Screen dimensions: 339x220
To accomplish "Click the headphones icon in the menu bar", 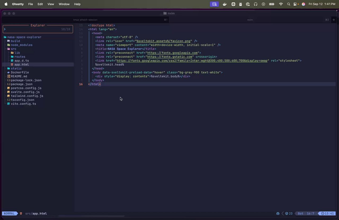I will click(x=256, y=4).
